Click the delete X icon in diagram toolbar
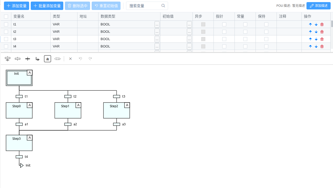 tap(70, 59)
